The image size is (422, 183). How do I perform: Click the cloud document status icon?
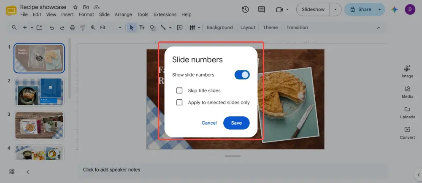[96, 7]
